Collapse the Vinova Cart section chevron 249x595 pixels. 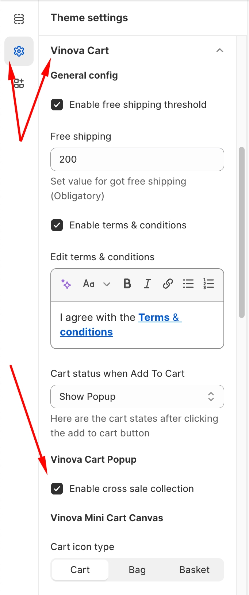click(x=219, y=50)
